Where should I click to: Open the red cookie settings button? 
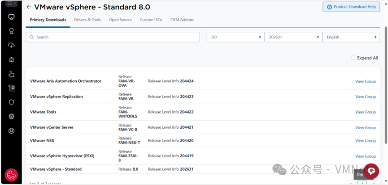[x=11, y=175]
